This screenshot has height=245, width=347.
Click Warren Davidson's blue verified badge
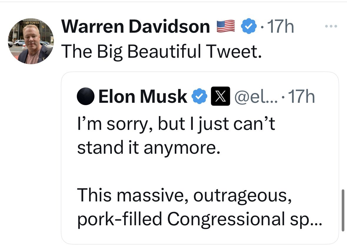pyautogui.click(x=248, y=27)
